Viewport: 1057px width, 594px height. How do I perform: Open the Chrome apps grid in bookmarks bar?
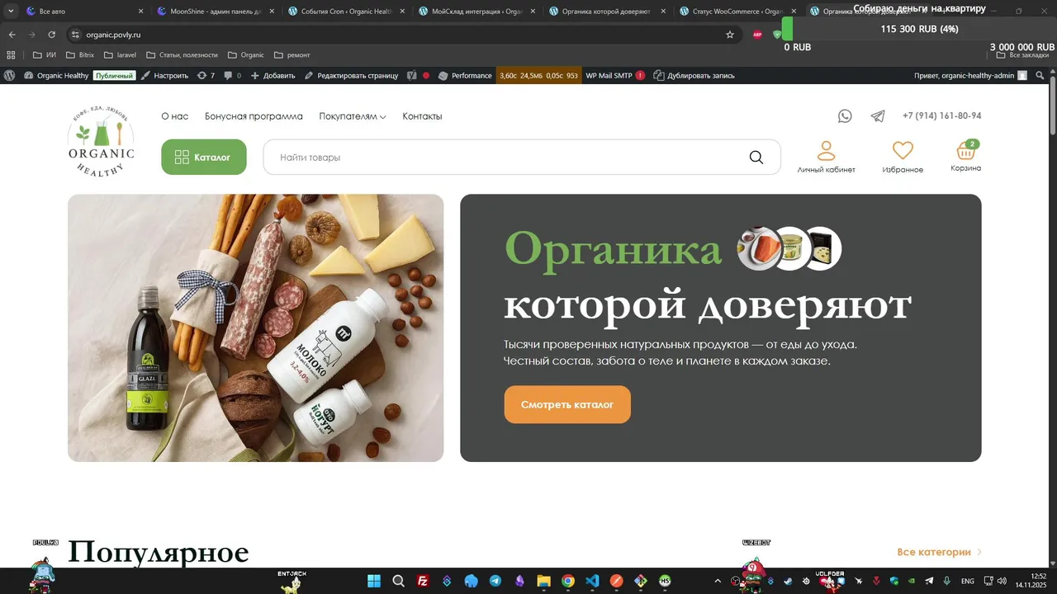(11, 55)
